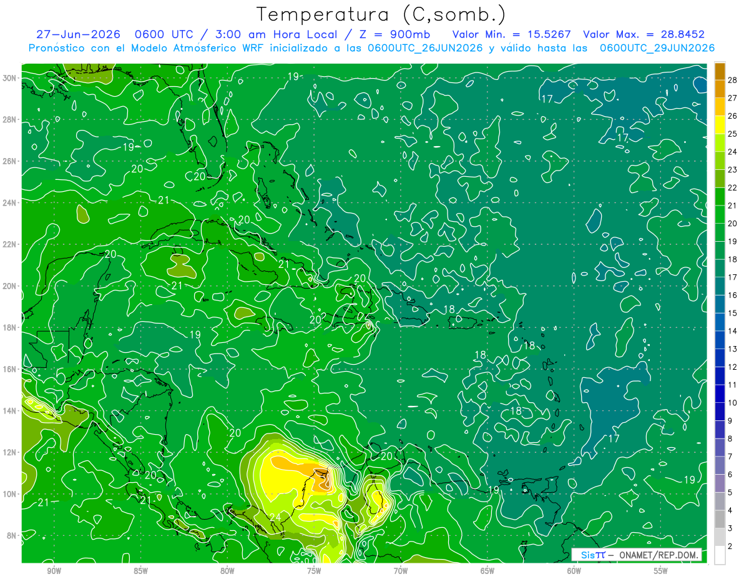This screenshot has width=749, height=579.
Task: Click legend value "5" on the color scale
Action: 730,492
